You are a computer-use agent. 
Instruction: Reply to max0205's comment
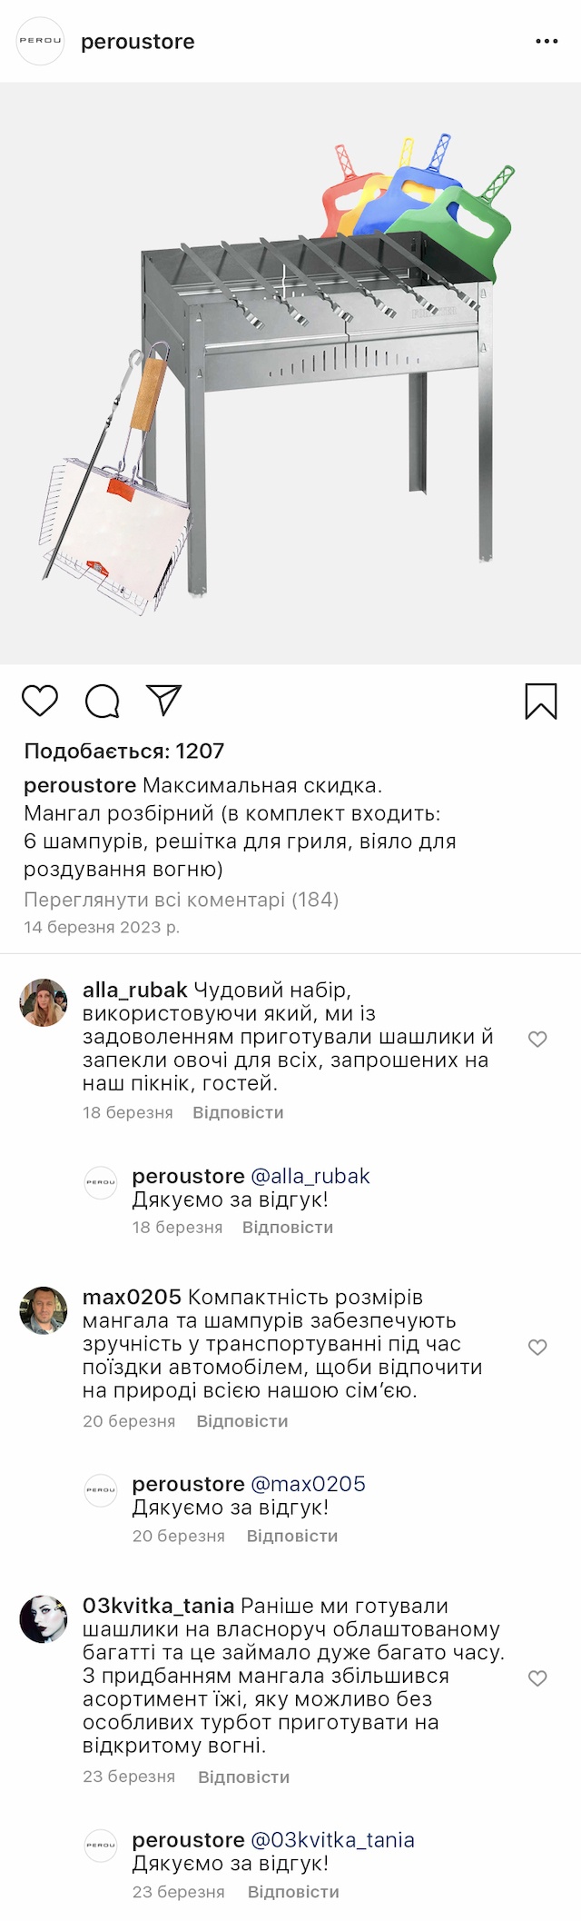point(242,1420)
